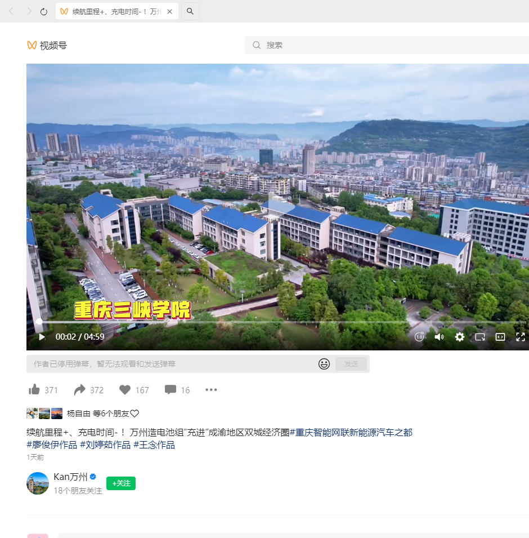Screen dimensions: 529x538
Task: Open playback speed 1.0 options
Action: 419,337
